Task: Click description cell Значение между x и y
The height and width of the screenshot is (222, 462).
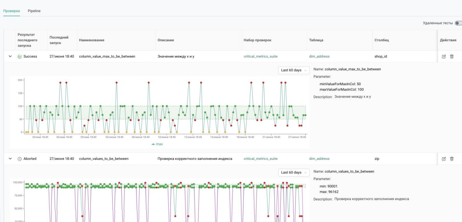Action: pyautogui.click(x=176, y=57)
